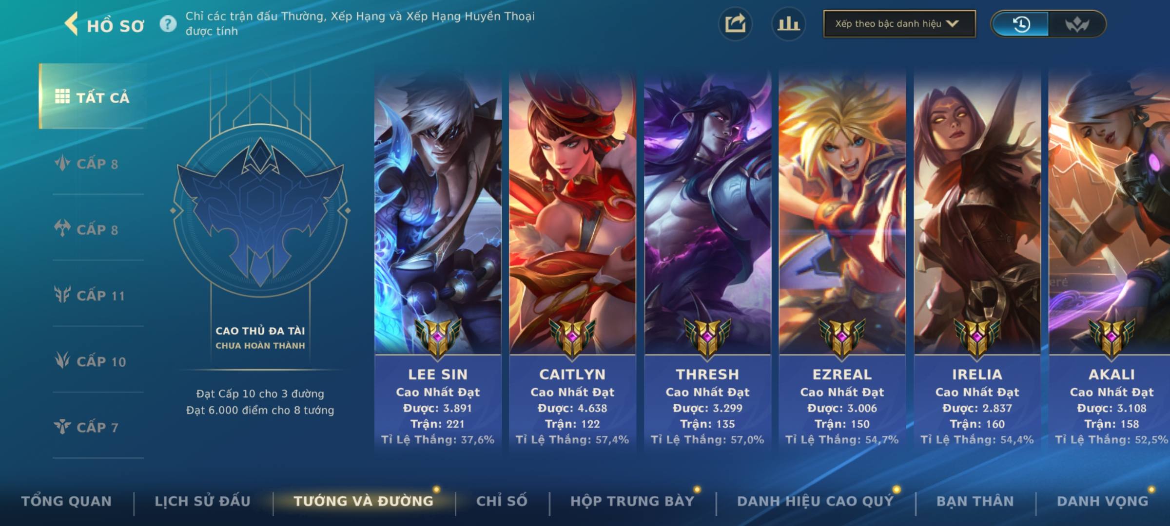Open the bar chart statistics icon
The width and height of the screenshot is (1170, 526).
pos(788,24)
